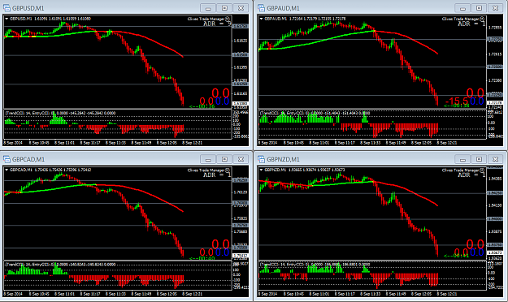This screenshot has height=302, width=508.
Task: Open Clives Trade Manager icon in GBPAUD chart
Action: (x=482, y=19)
